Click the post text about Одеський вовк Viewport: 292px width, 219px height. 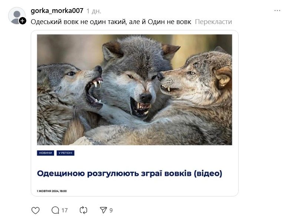point(111,22)
